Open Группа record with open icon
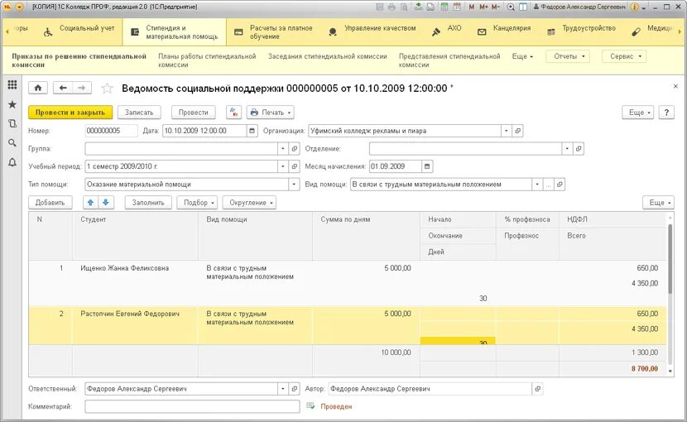The image size is (687, 422). pyautogui.click(x=295, y=149)
